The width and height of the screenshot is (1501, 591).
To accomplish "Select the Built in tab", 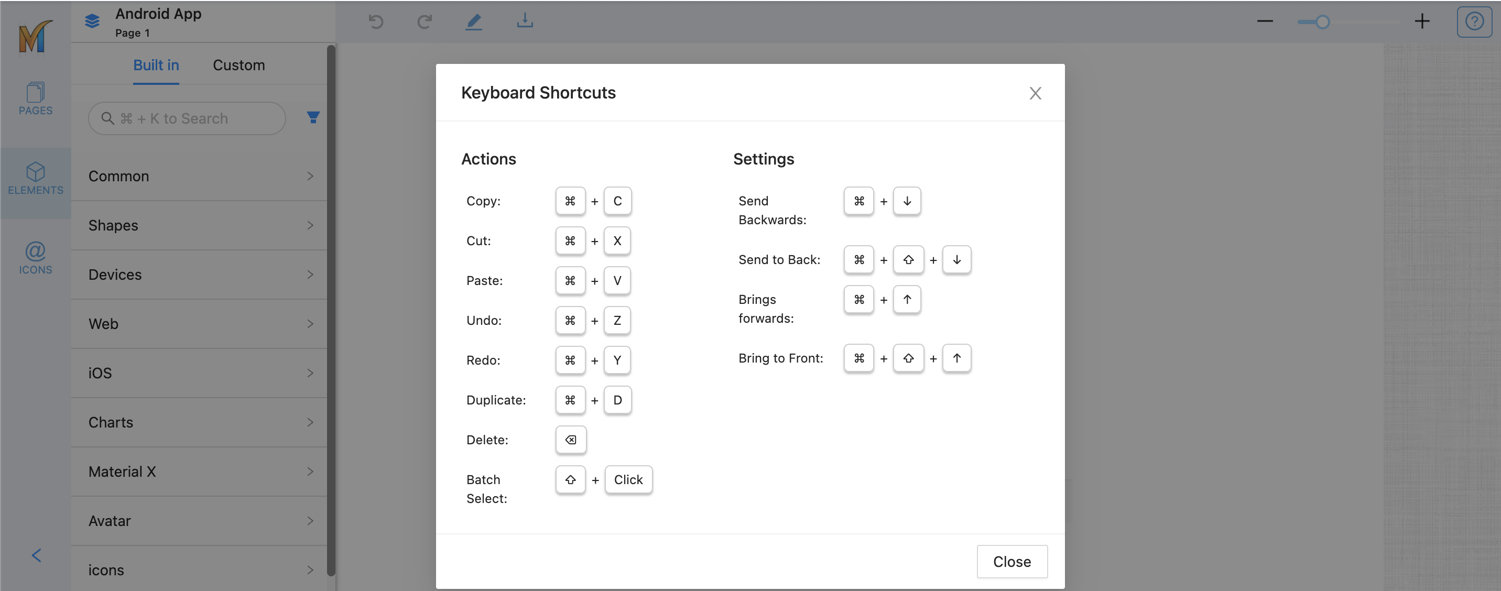I will 156,65.
